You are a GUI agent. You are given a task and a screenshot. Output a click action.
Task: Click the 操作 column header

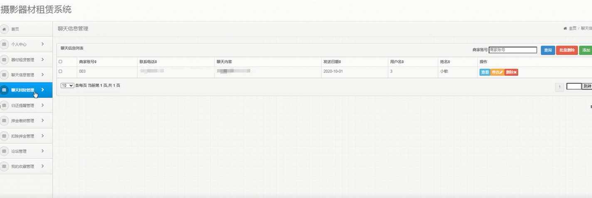tap(483, 62)
